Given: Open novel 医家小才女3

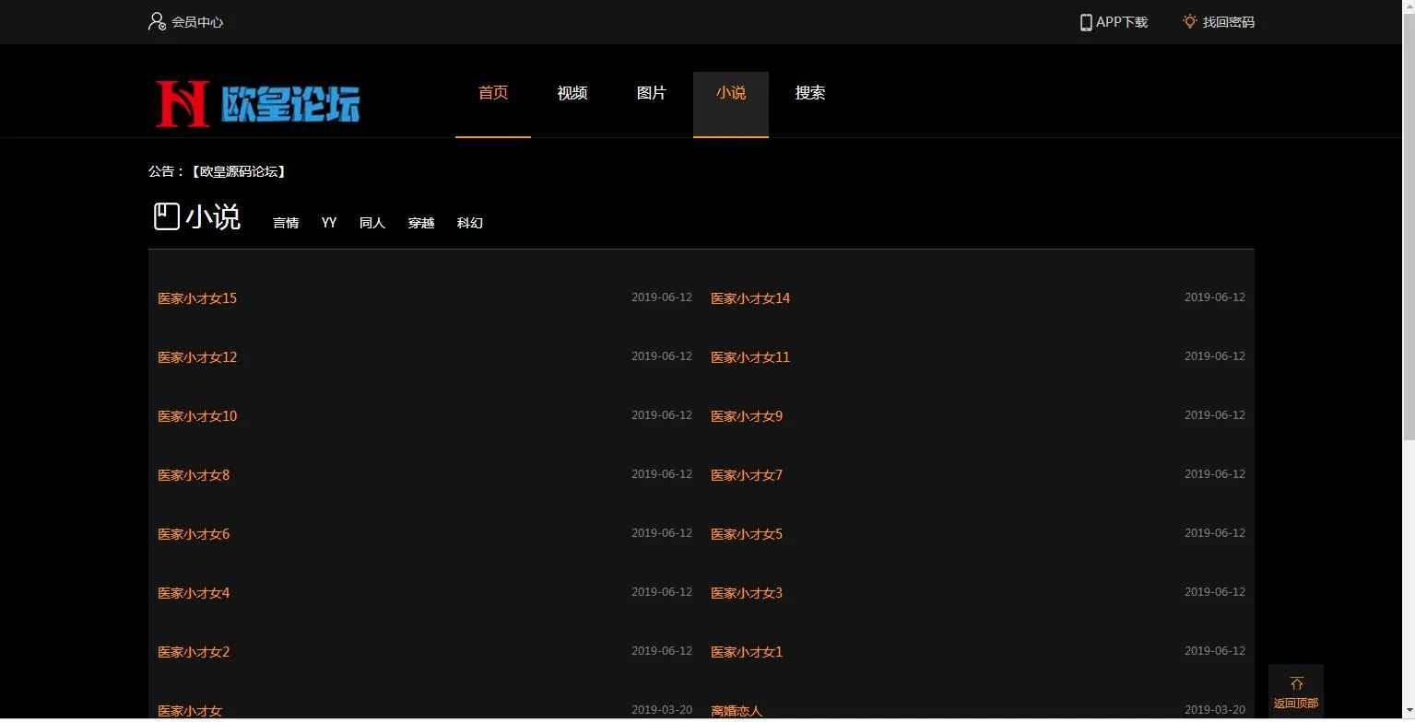Looking at the screenshot, I should click(x=747, y=593).
